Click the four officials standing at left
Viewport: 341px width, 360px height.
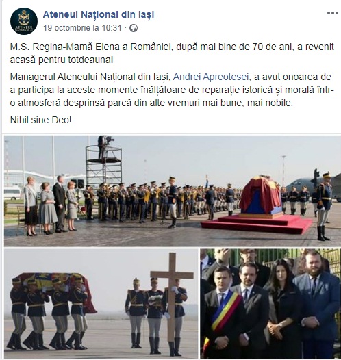click(x=52, y=205)
